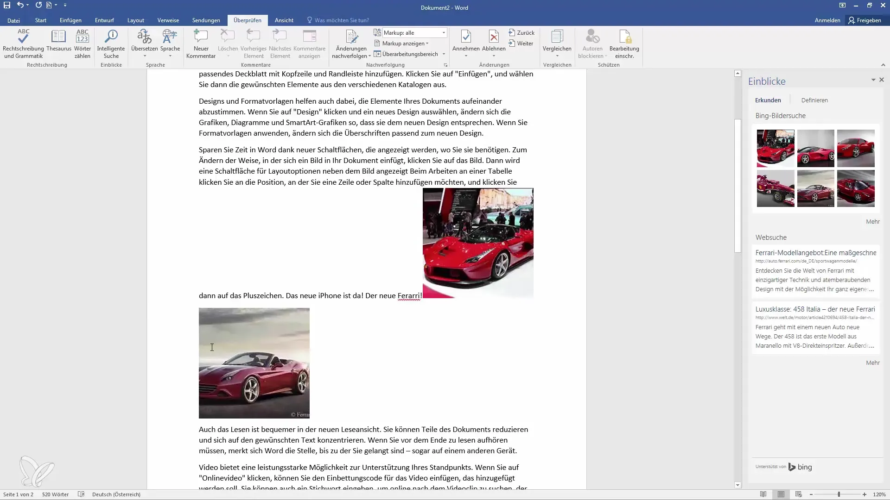Click the Erkunden tab in Einblicke panel

(768, 100)
